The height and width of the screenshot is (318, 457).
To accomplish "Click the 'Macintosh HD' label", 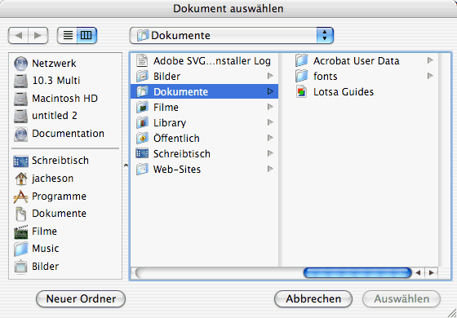I will pyautogui.click(x=64, y=99).
